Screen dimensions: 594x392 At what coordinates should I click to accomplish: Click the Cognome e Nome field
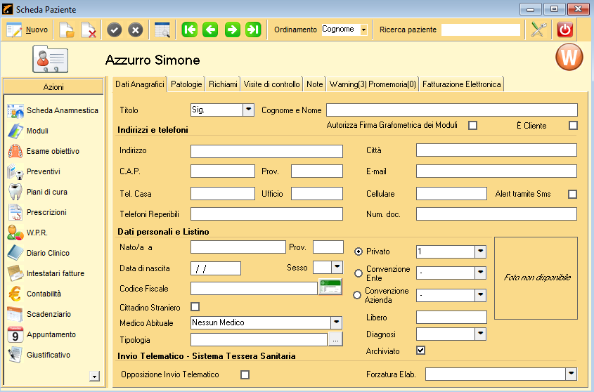(x=452, y=110)
